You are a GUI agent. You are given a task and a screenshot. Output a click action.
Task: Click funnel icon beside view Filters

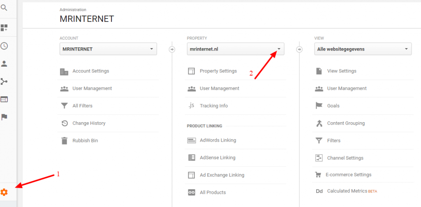pyautogui.click(x=319, y=141)
